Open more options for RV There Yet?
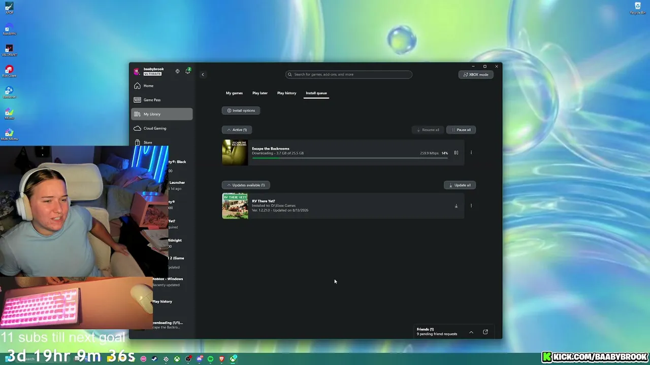Screen dimensions: 650x365 click(x=471, y=206)
